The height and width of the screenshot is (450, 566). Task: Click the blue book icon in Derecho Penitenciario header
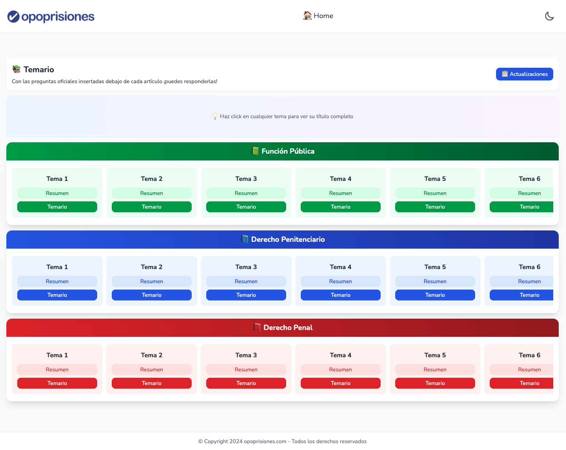pos(245,239)
